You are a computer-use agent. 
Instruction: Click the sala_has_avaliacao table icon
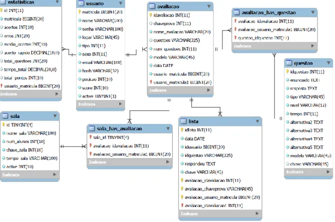coord(92,128)
